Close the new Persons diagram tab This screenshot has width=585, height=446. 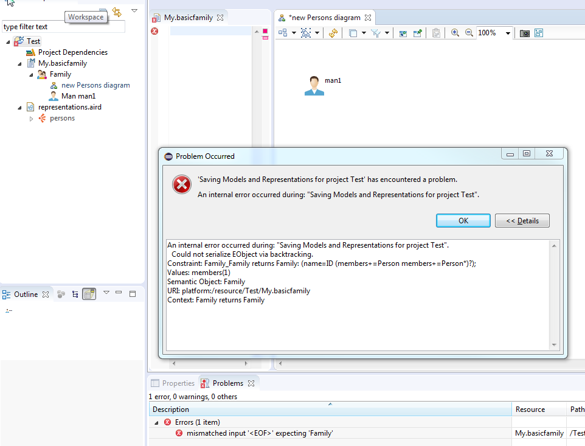[368, 18]
